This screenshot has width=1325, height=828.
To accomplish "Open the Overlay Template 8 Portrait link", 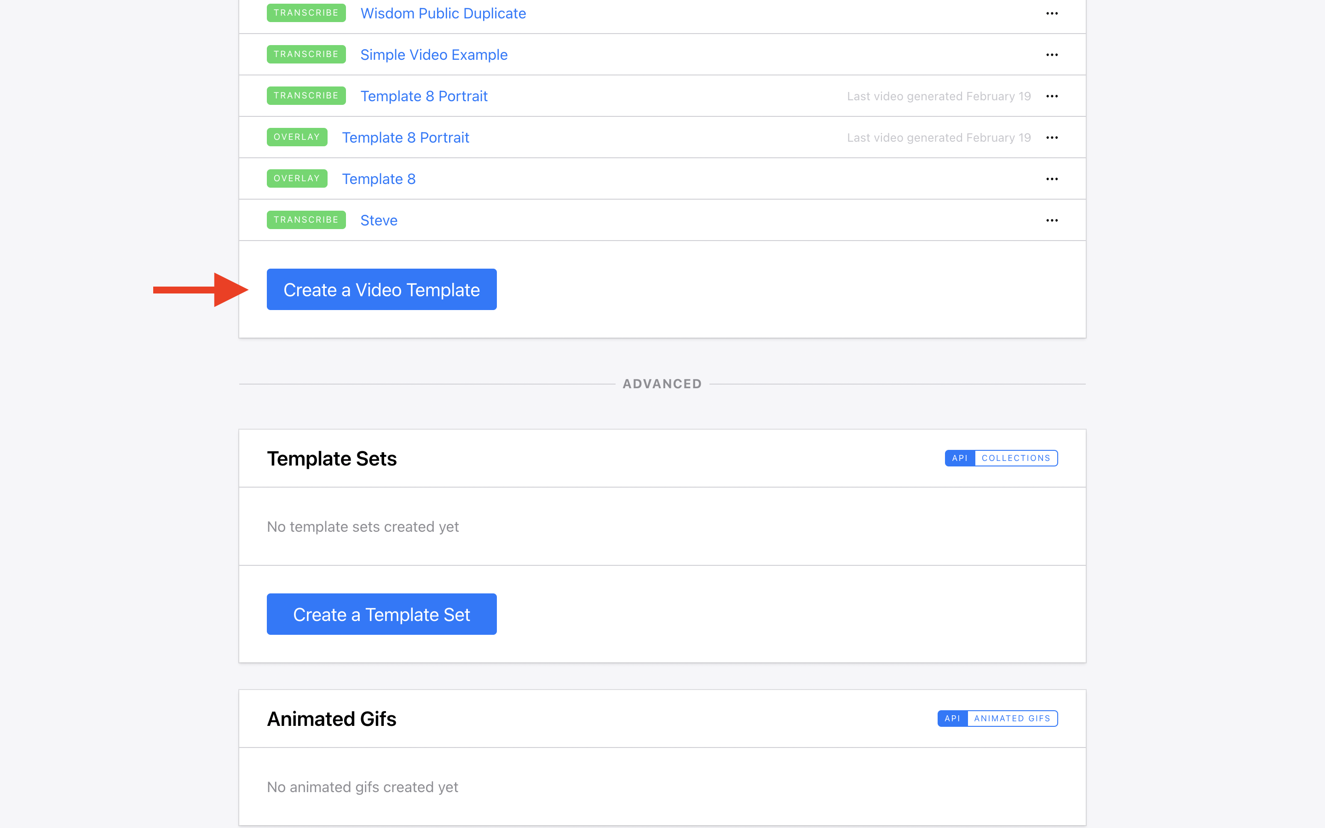I will [x=405, y=138].
